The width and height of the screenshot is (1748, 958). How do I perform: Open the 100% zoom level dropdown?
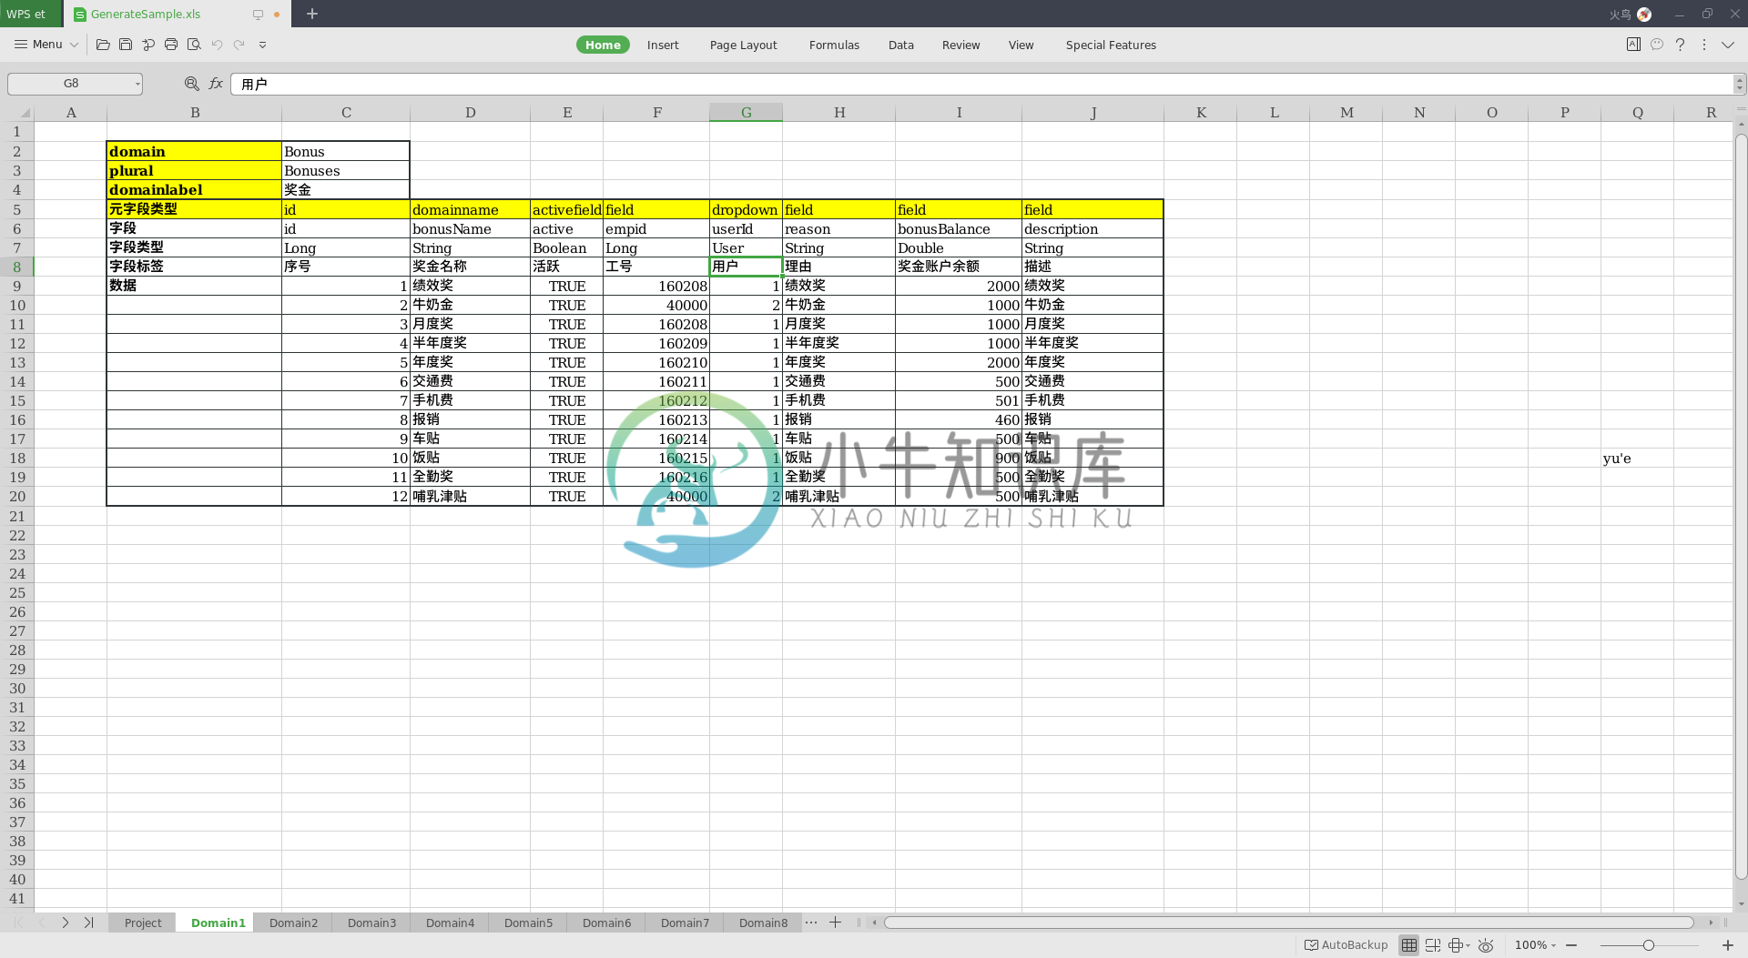pos(1535,945)
